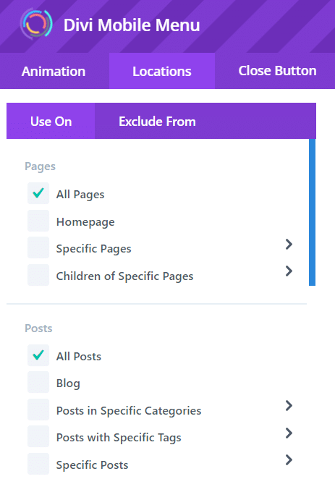This screenshot has height=492, width=335.
Task: Select the Use On sub-tab
Action: click(x=51, y=121)
